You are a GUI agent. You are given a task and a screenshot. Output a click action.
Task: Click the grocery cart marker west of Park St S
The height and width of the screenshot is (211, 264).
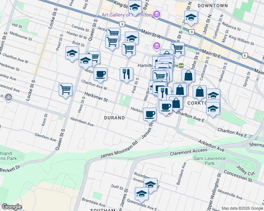point(128,49)
